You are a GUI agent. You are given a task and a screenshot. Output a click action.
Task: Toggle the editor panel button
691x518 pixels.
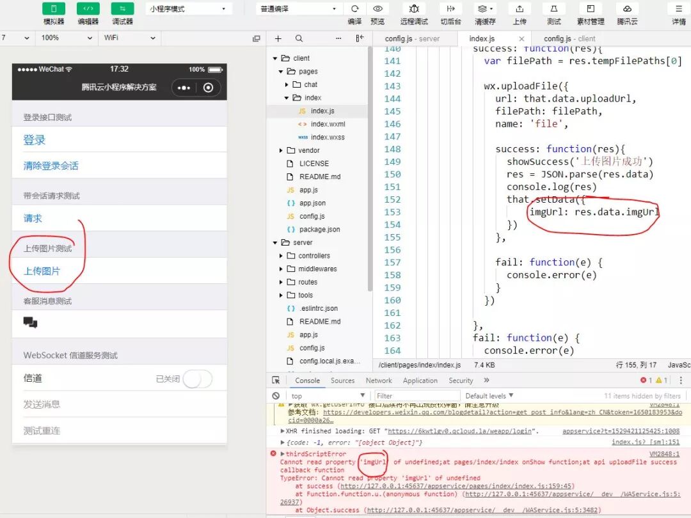[88, 9]
